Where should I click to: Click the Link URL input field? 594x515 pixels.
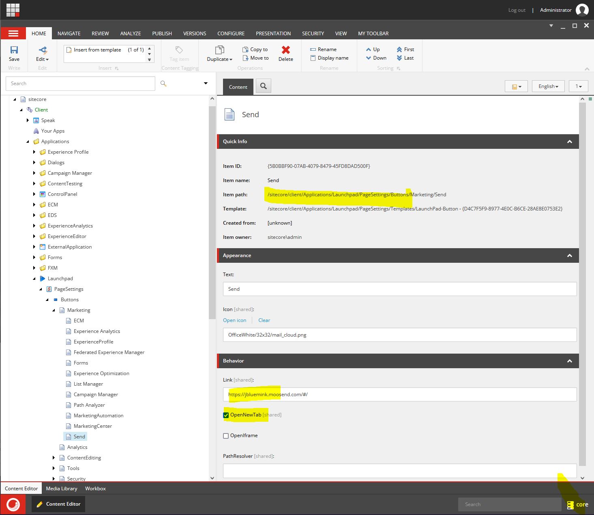coord(399,395)
